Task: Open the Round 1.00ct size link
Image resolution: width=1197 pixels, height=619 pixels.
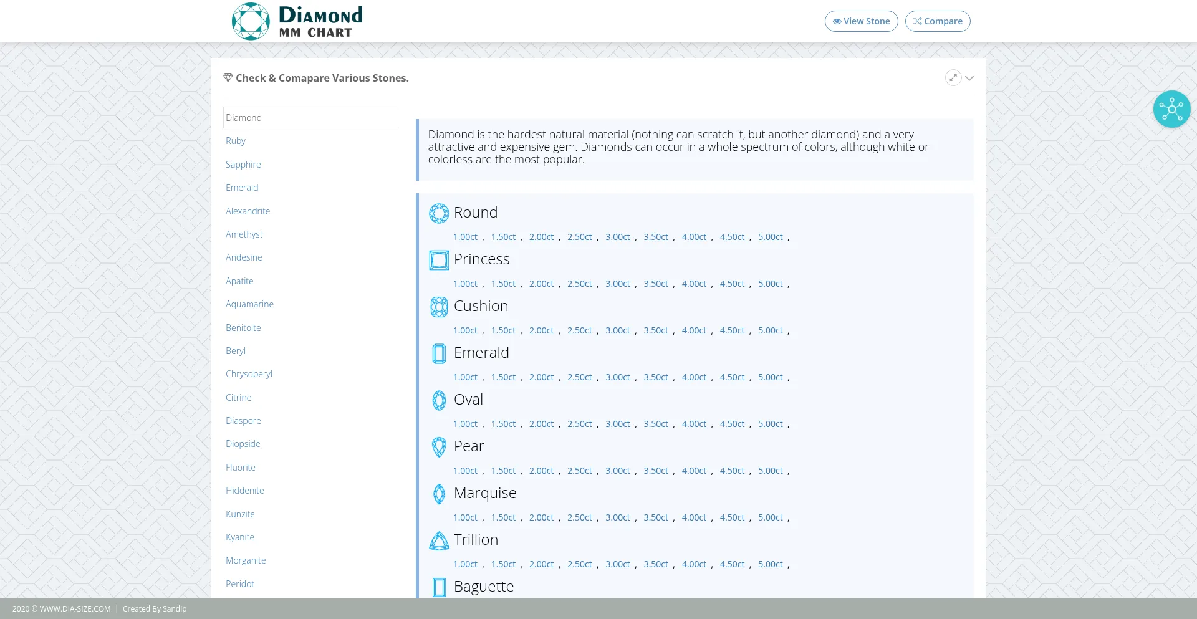Action: click(x=465, y=237)
